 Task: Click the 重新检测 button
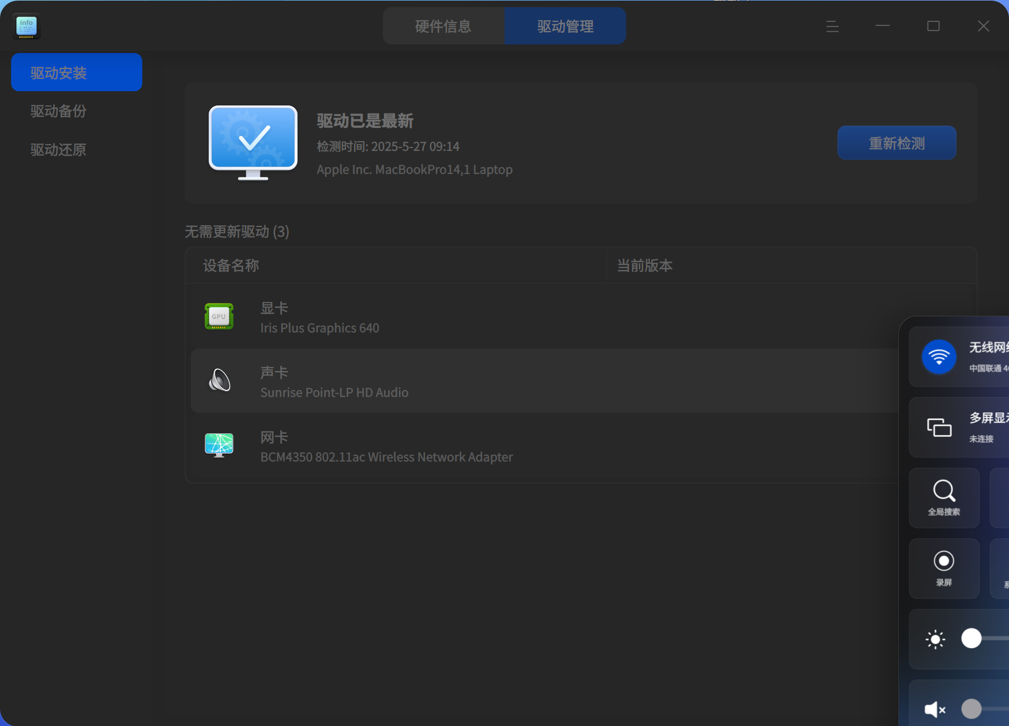897,143
